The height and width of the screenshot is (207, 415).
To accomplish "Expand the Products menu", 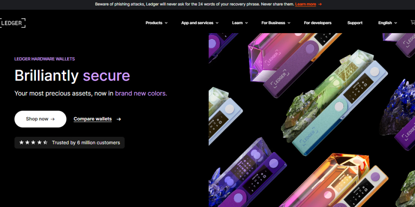I will pos(156,23).
